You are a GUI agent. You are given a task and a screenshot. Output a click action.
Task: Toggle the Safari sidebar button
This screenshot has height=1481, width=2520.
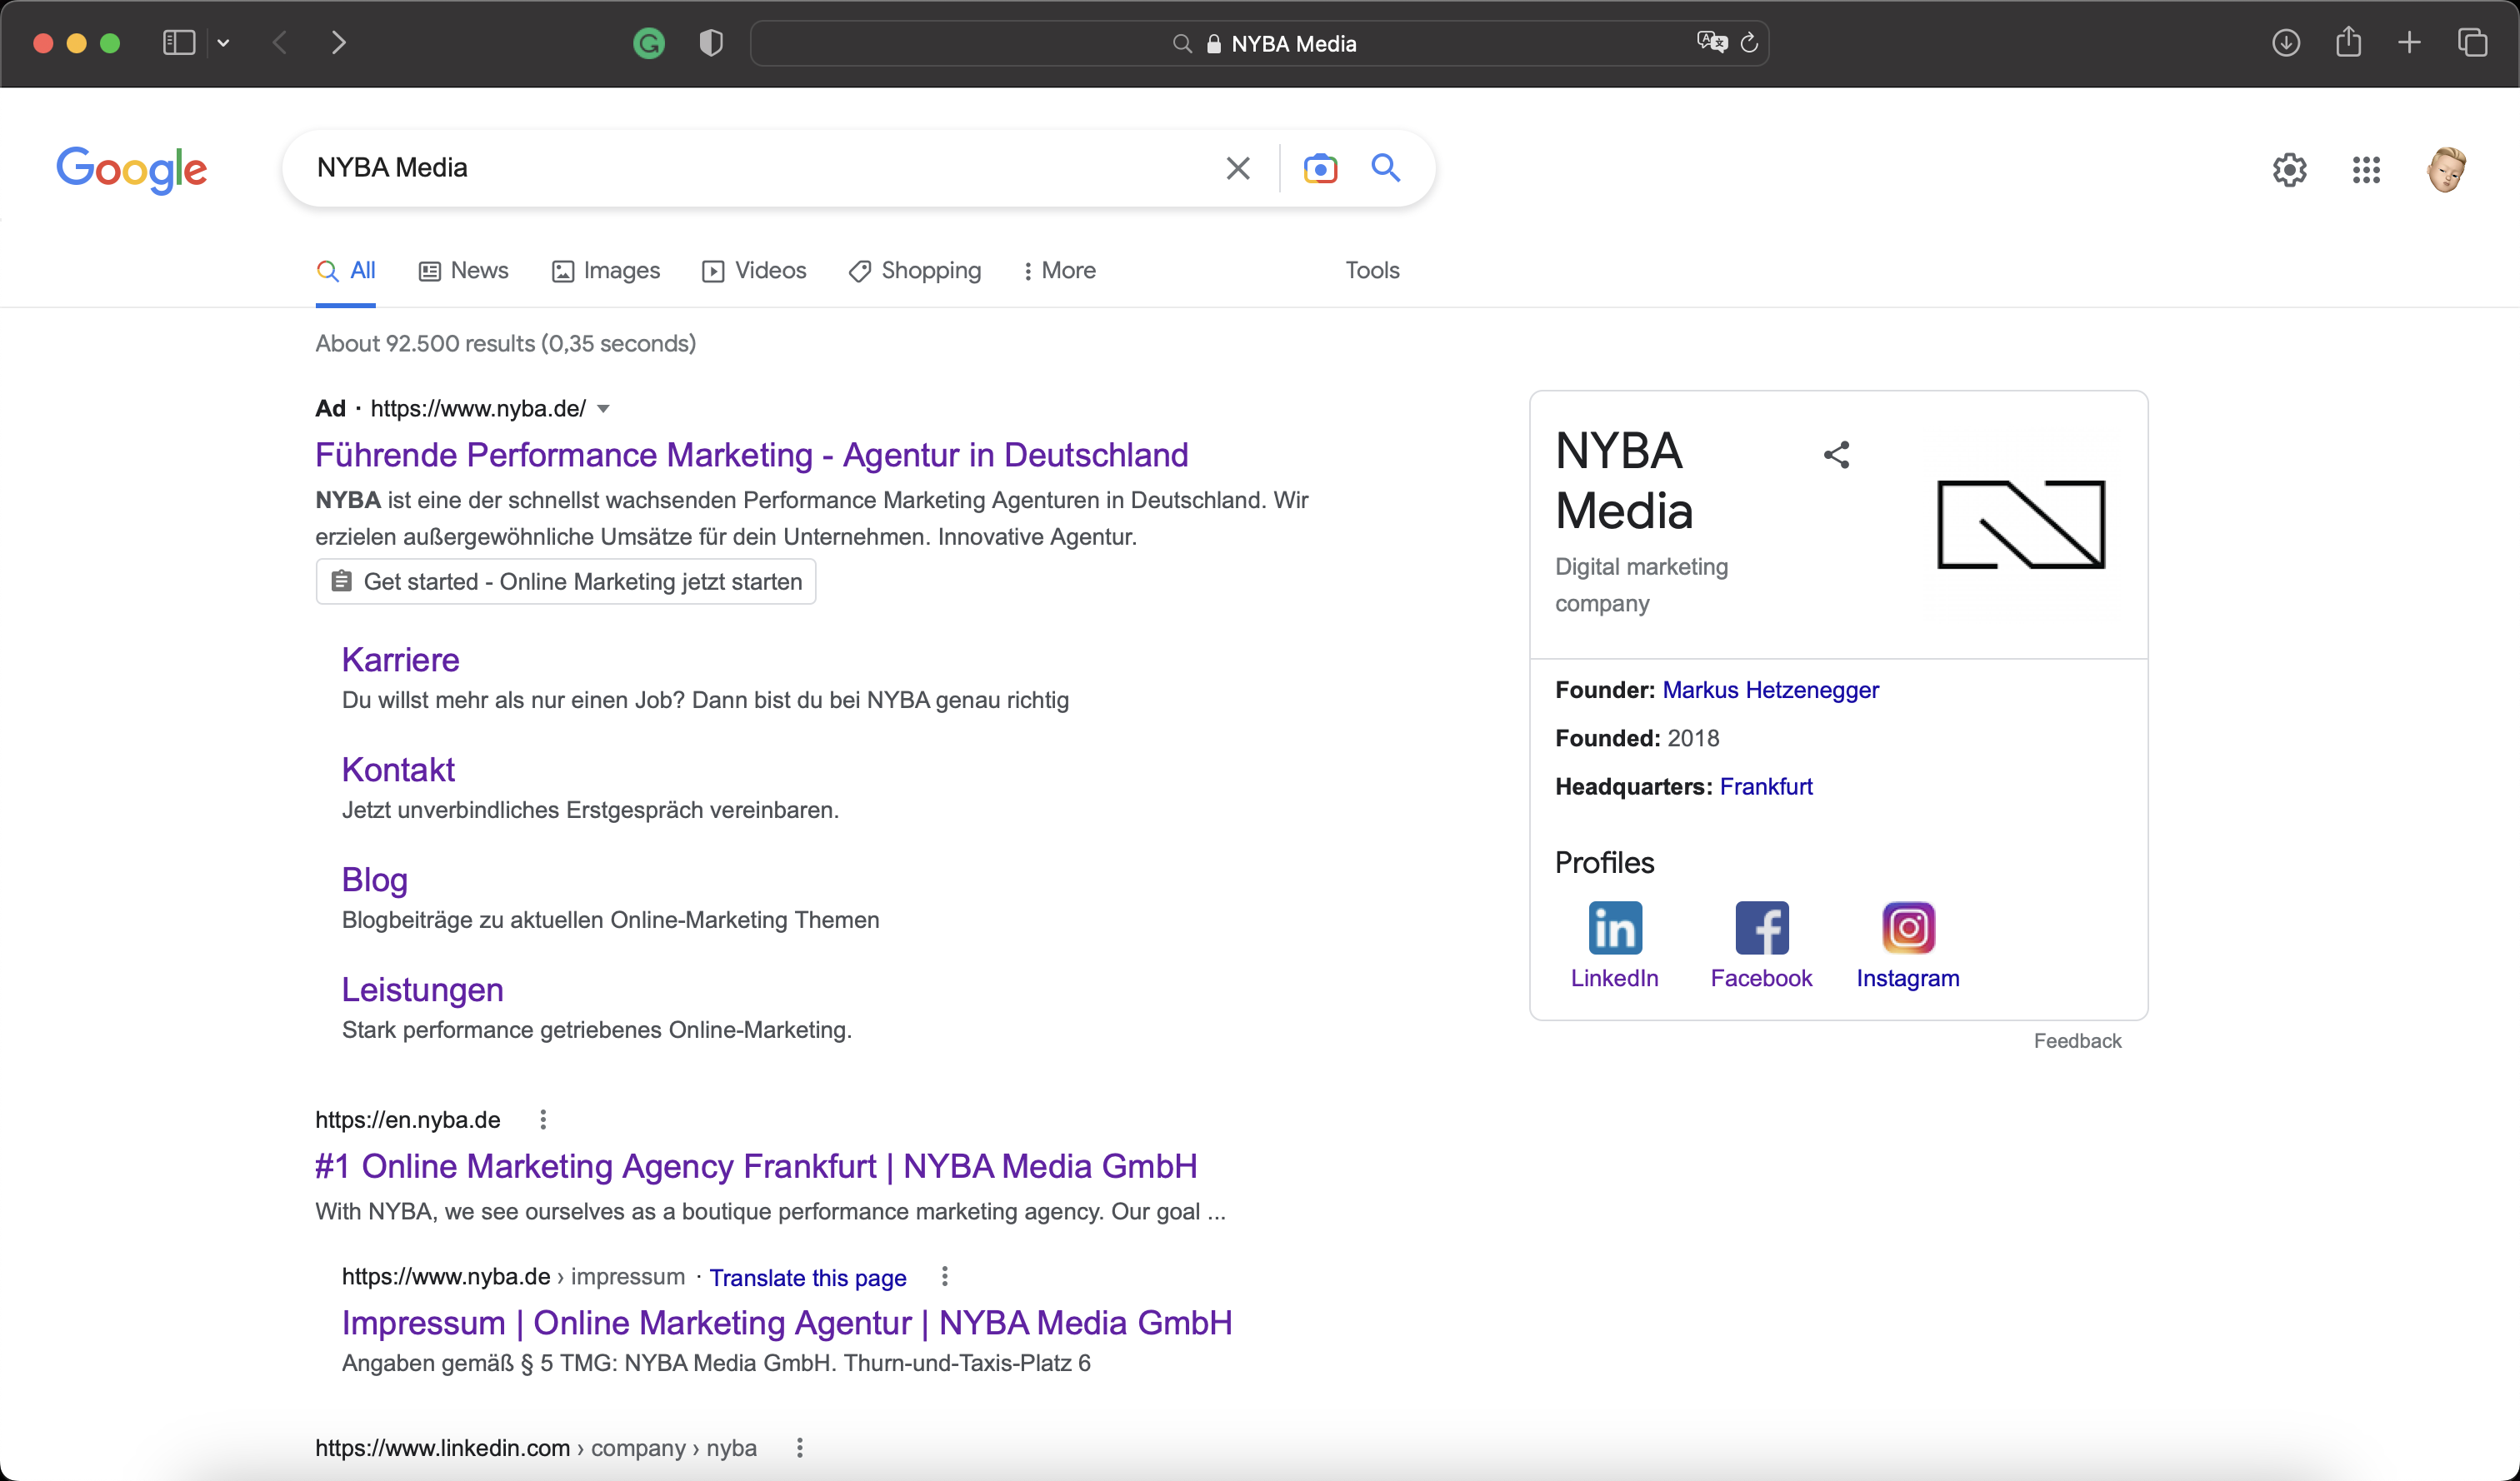pyautogui.click(x=179, y=43)
